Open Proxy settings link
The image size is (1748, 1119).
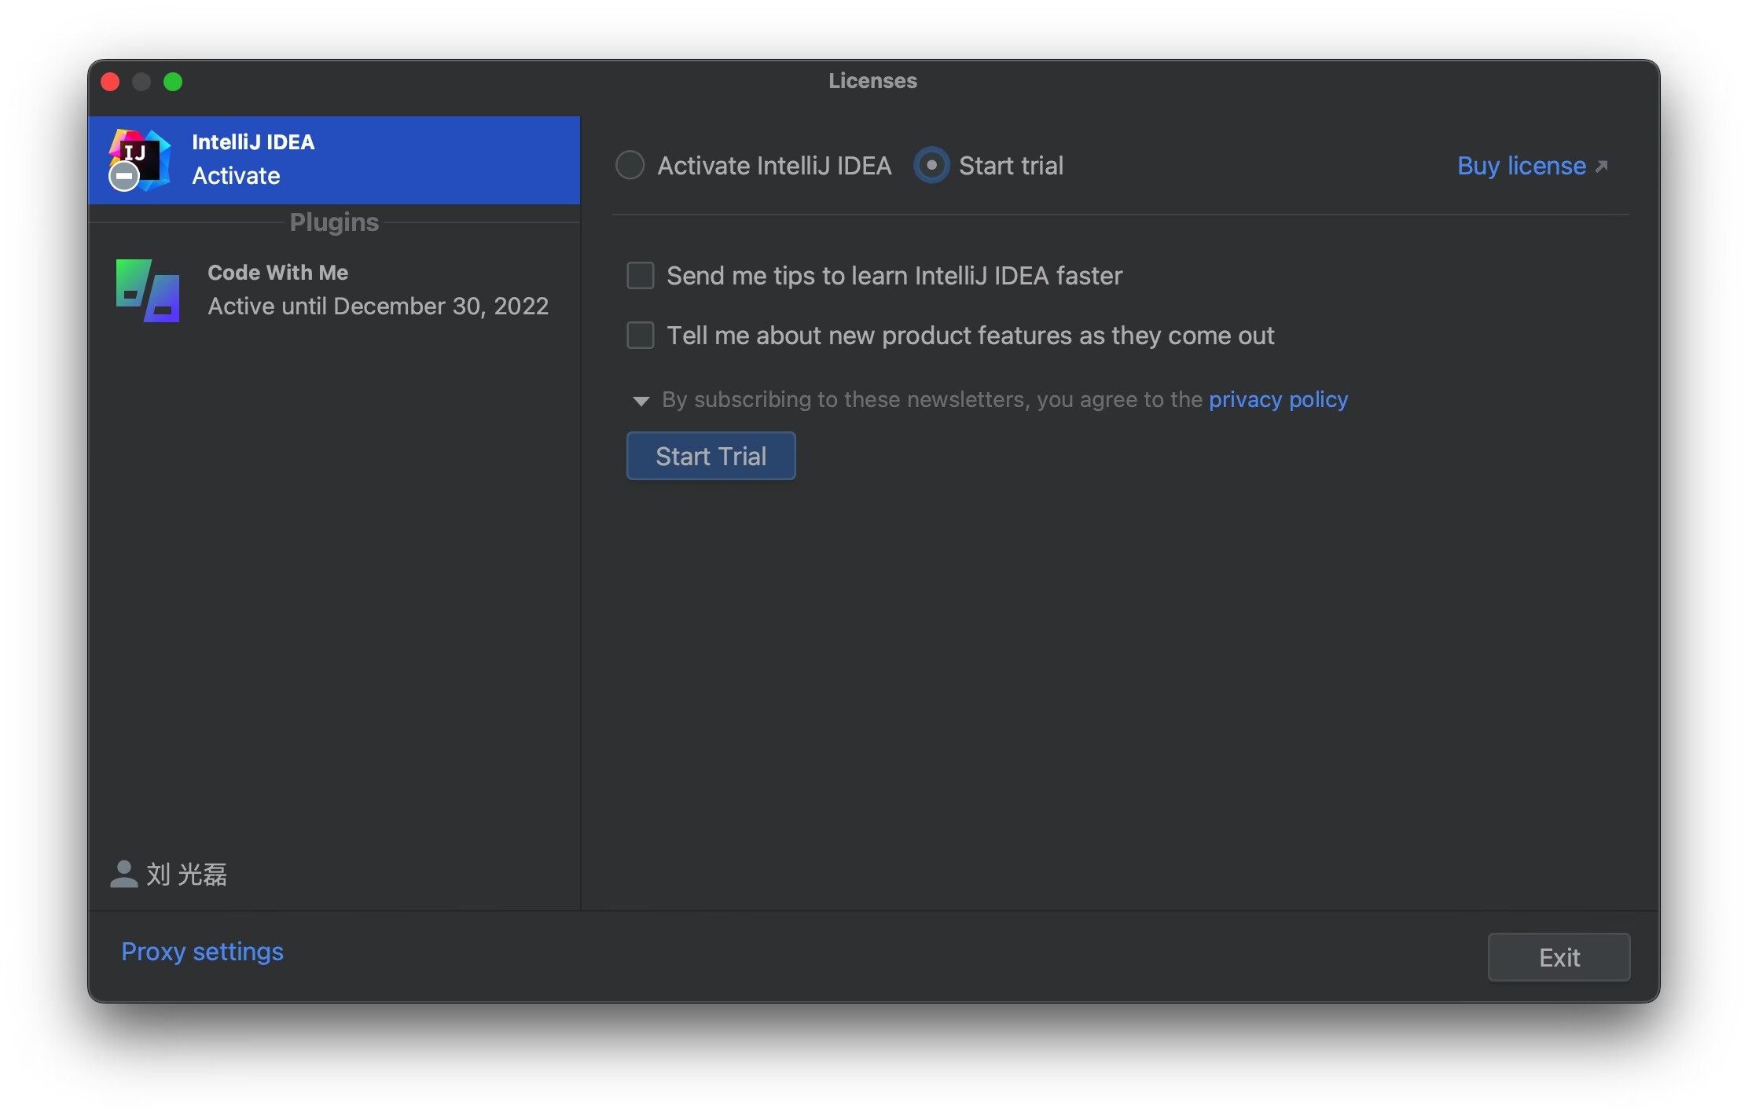tap(202, 952)
